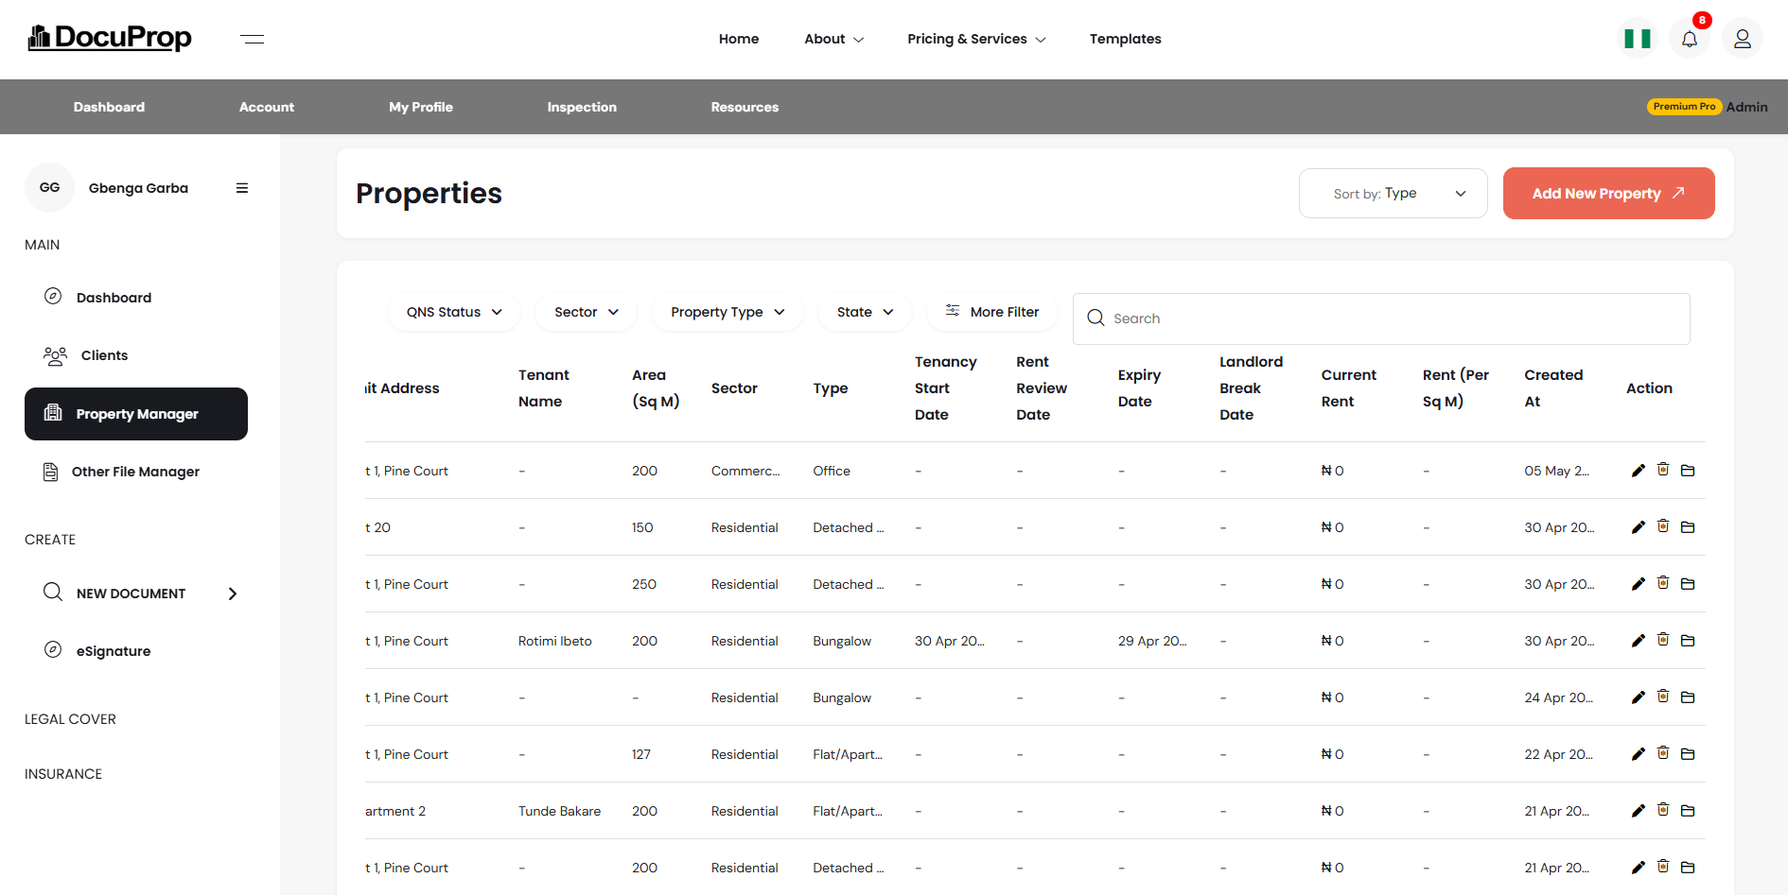The image size is (1788, 895).
Task: Open the Property Type filter dropdown
Action: click(x=727, y=312)
